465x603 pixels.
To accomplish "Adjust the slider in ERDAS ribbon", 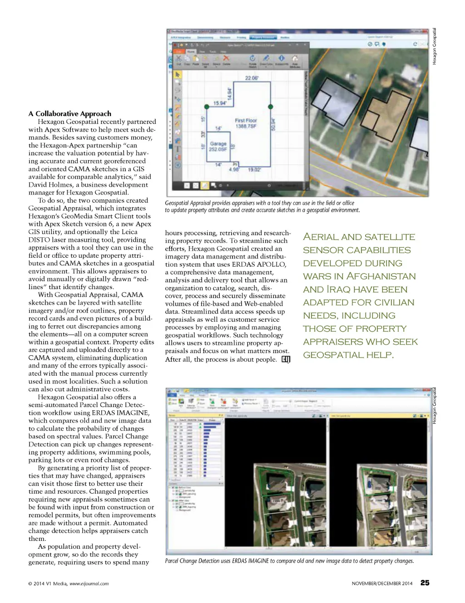I will [x=282, y=401].
